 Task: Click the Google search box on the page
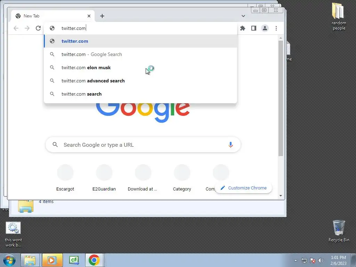(x=143, y=145)
